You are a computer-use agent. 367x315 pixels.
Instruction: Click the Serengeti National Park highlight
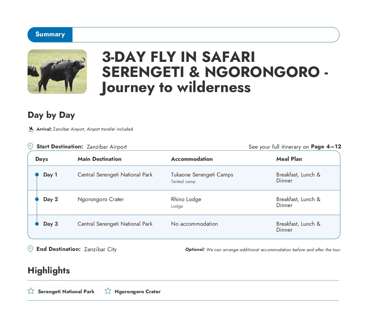pyautogui.click(x=66, y=291)
